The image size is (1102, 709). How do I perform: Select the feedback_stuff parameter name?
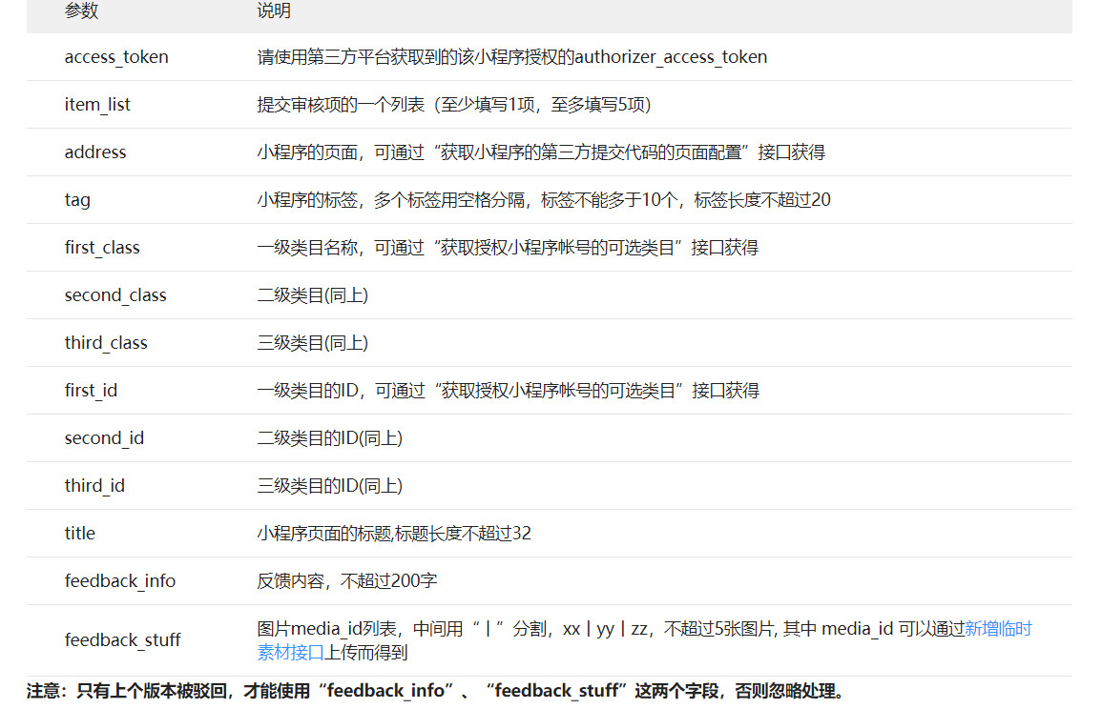(x=123, y=640)
